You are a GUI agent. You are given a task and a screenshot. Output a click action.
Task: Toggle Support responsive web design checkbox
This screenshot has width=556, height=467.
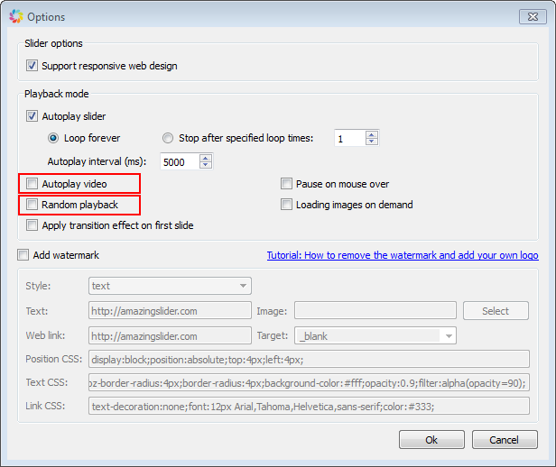[x=32, y=66]
